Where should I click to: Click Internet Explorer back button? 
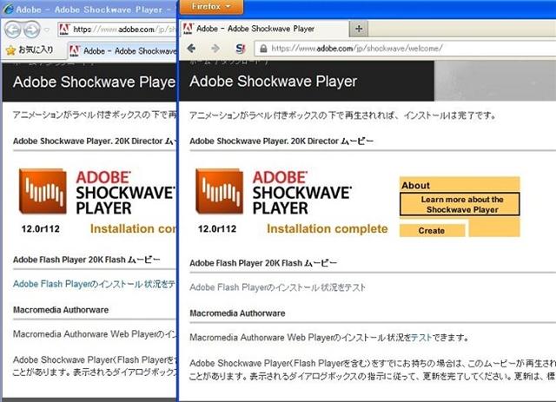[13, 30]
